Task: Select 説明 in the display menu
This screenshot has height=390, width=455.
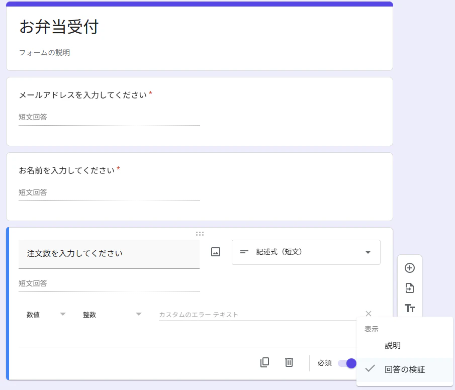Action: click(x=405, y=345)
